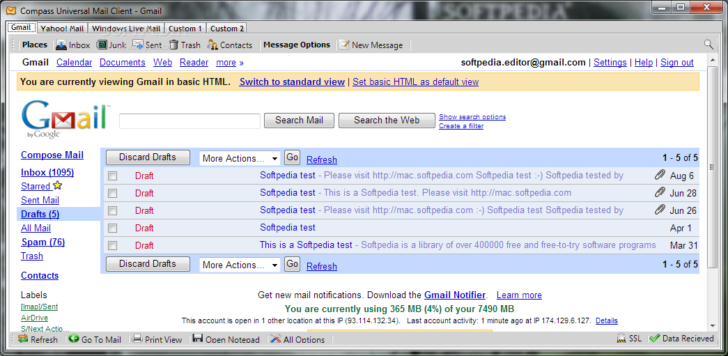Viewport: 728px width, 356px height.
Task: Click the Details link for account activity
Action: (x=606, y=320)
